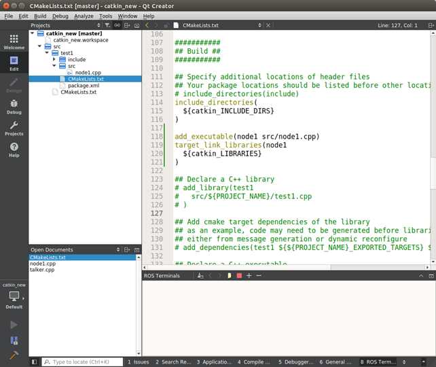Open the Welcome mode

(x=14, y=41)
